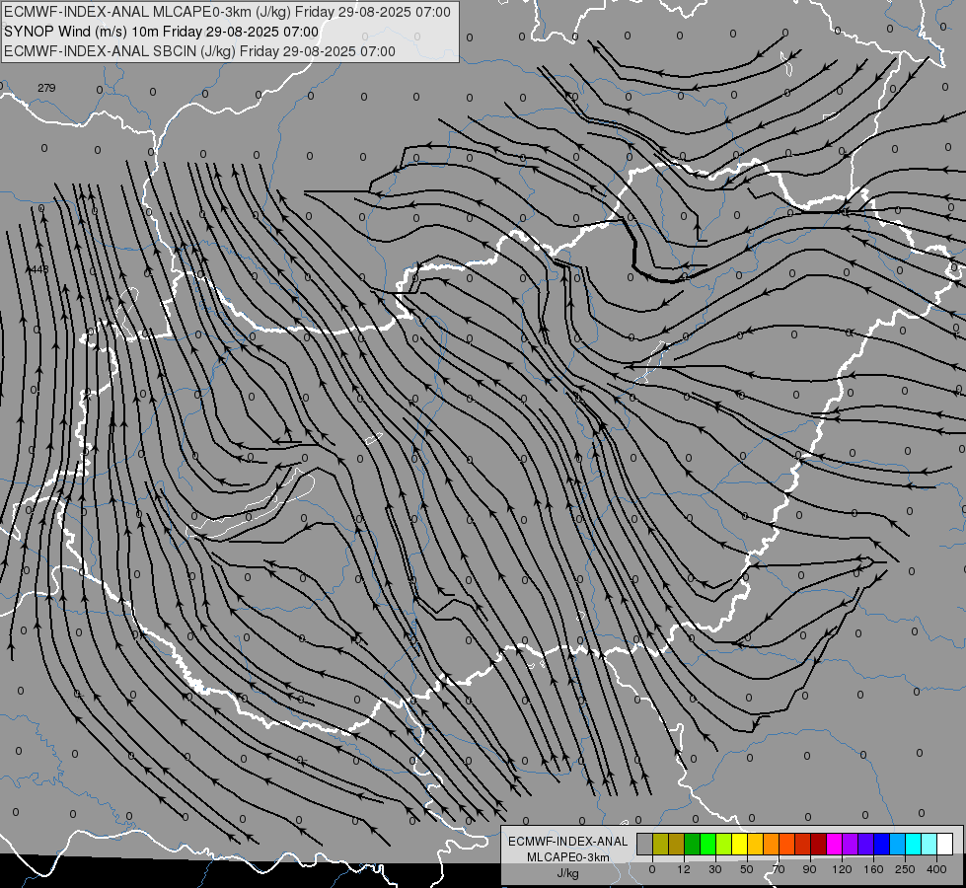Screen dimensions: 966x888
Task: Click the legend scale value 160
Action: pos(873,869)
